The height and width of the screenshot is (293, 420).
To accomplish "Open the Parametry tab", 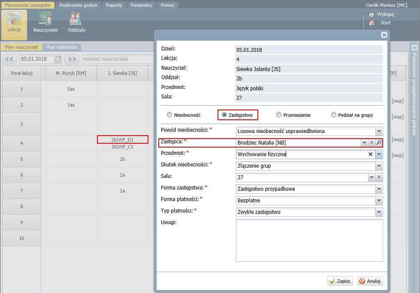I will (141, 5).
